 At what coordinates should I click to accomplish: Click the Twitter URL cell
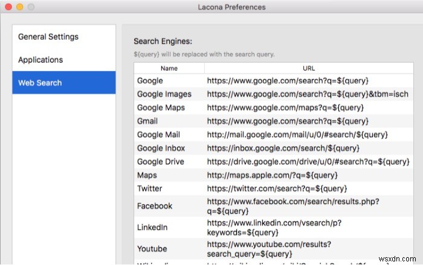coord(277,189)
